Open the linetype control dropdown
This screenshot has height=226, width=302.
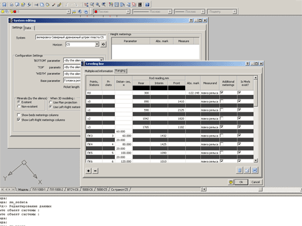tap(169, 12)
